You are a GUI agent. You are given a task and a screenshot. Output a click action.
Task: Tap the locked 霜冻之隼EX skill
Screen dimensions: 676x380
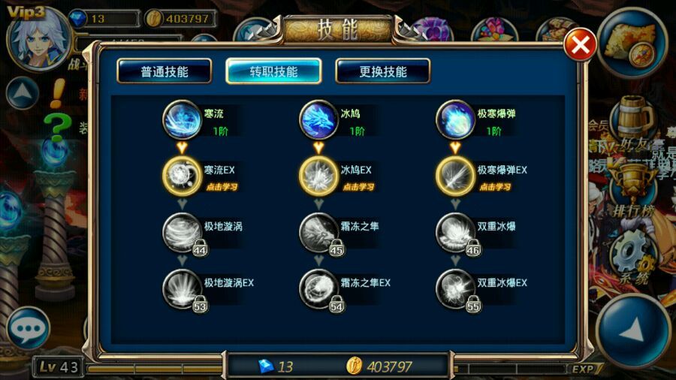pyautogui.click(x=318, y=289)
